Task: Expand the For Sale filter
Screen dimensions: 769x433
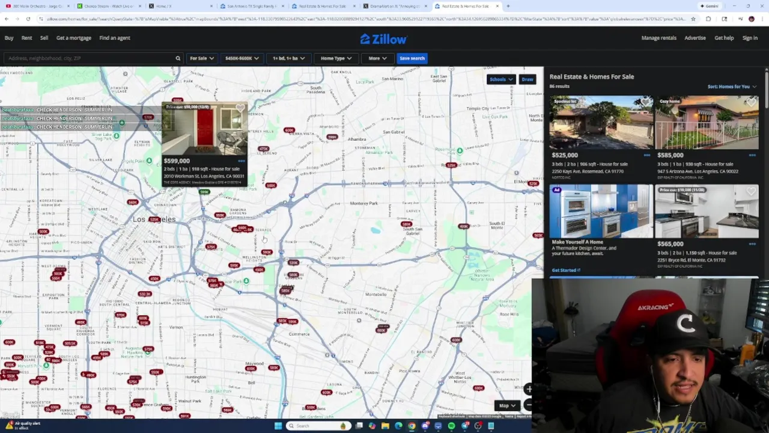Action: pyautogui.click(x=201, y=58)
